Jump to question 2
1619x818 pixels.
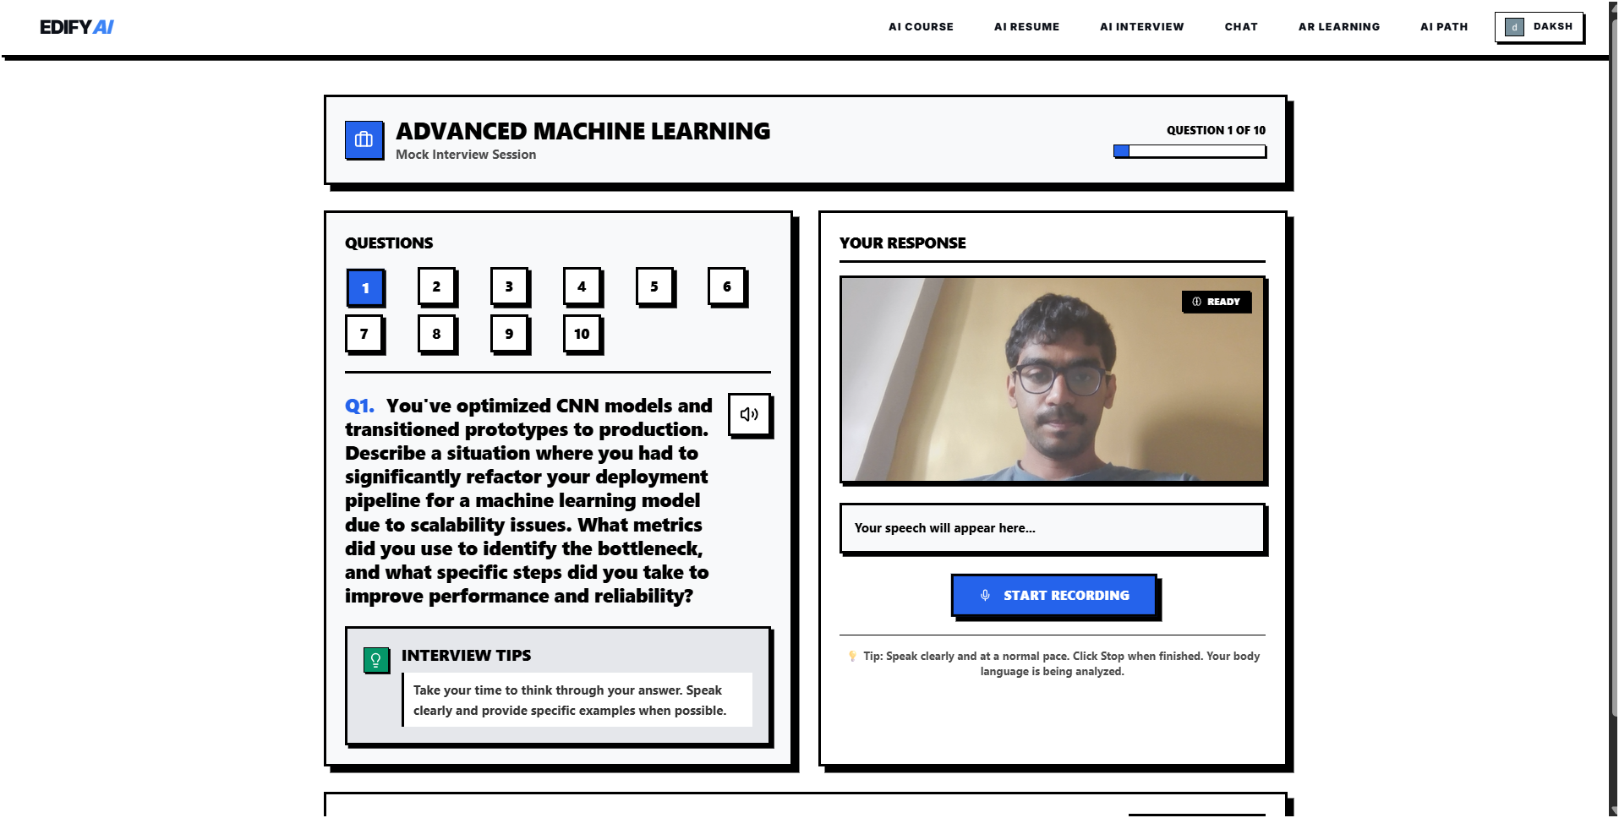coord(437,287)
